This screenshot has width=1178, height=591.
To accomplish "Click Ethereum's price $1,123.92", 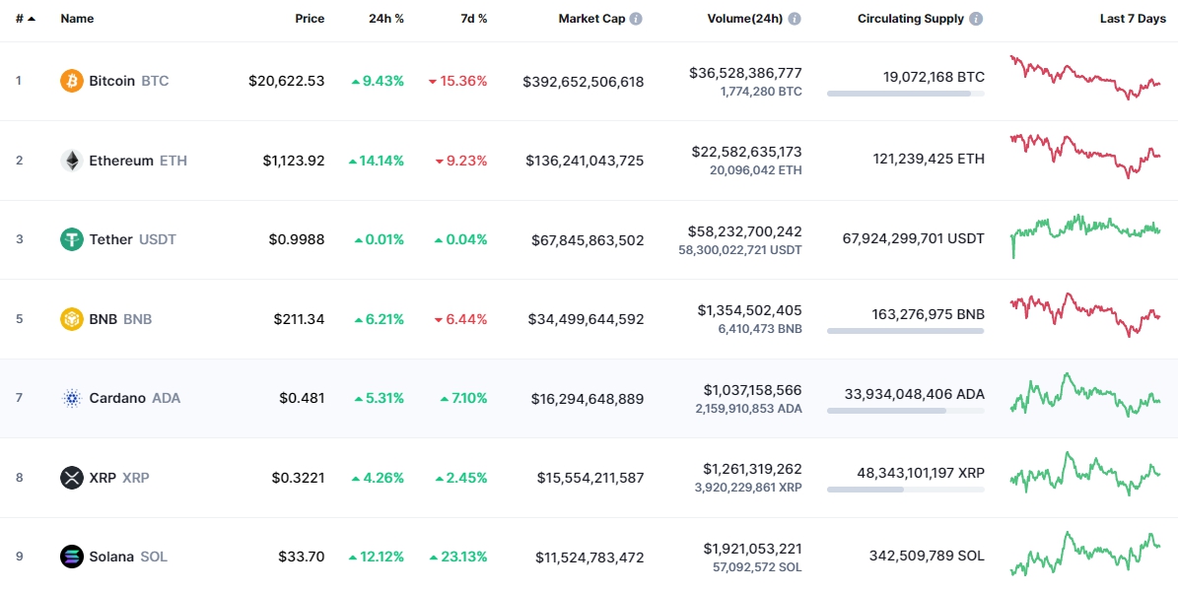I will (294, 160).
